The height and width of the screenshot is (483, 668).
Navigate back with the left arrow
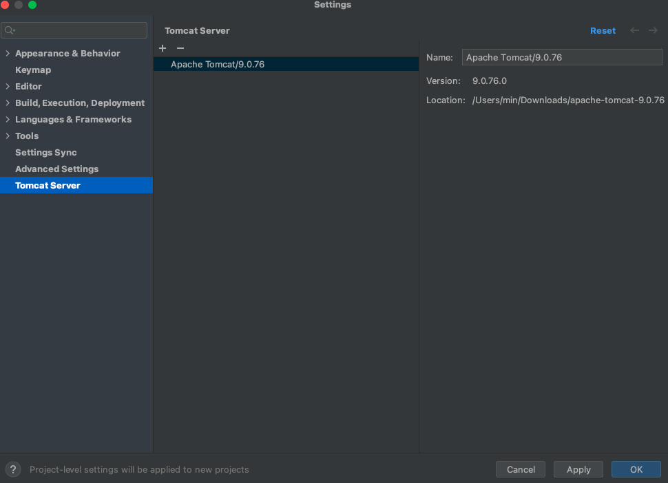[634, 31]
